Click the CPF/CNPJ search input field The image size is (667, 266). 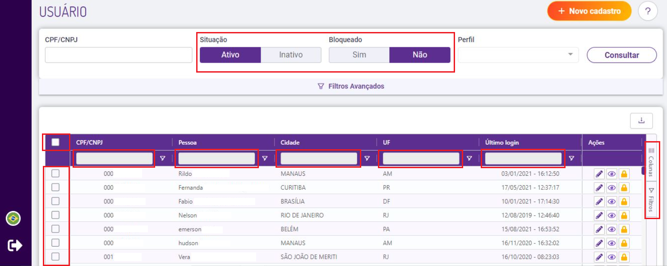(119, 55)
